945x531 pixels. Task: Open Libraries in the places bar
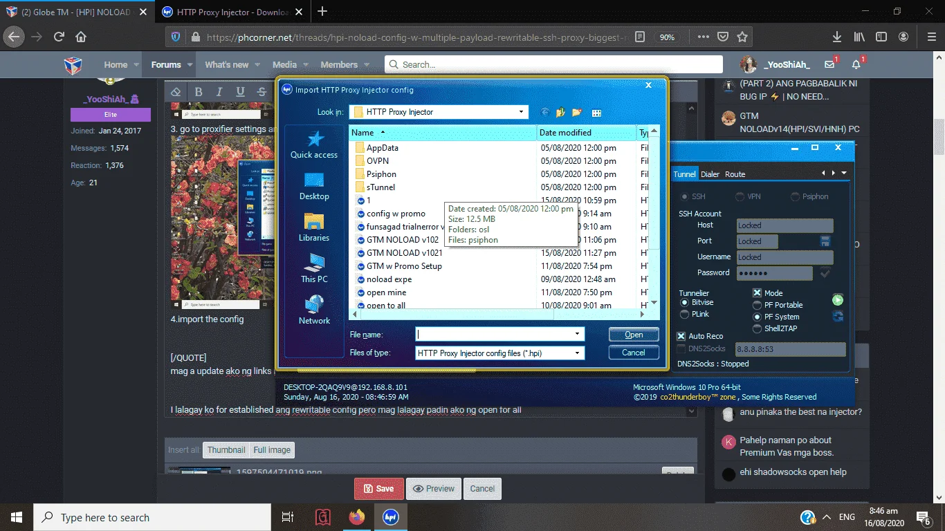click(314, 227)
